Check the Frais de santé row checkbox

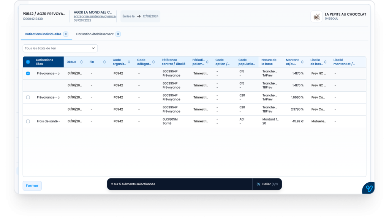(x=28, y=121)
